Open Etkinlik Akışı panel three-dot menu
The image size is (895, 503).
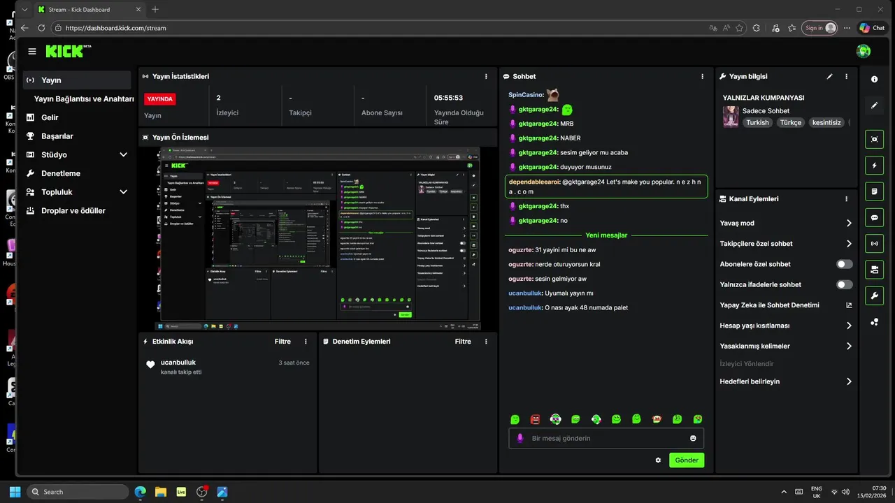(306, 342)
